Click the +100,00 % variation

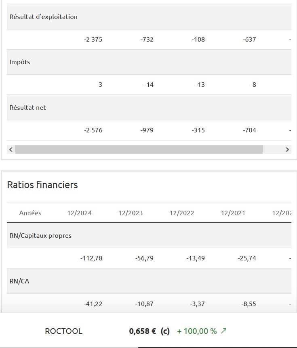(197, 331)
